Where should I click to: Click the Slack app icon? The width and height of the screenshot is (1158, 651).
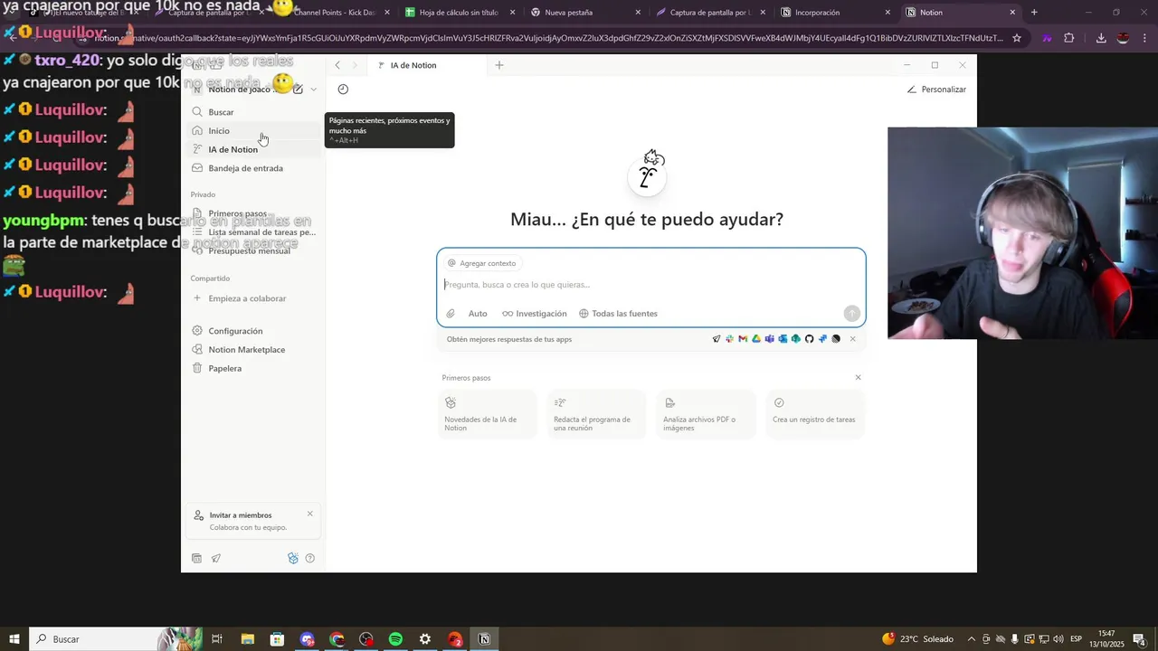(730, 339)
